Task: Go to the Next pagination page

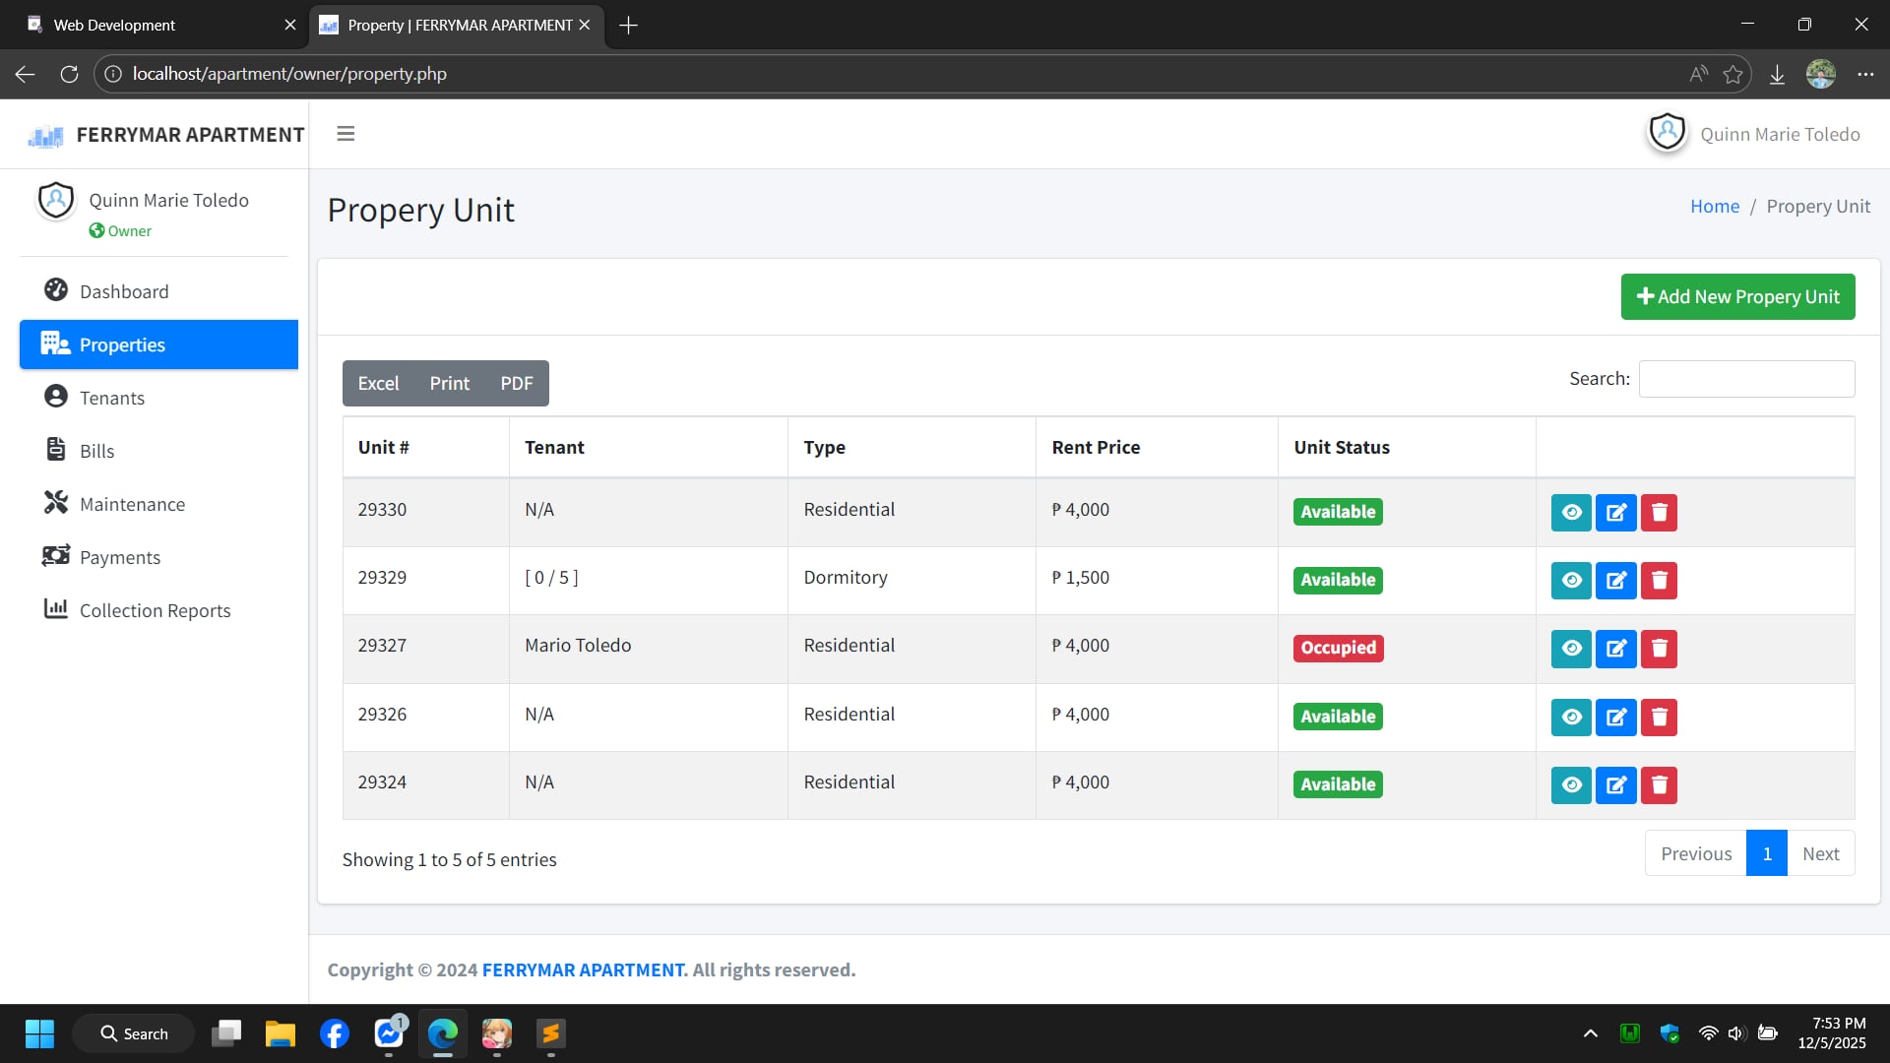Action: click(x=1820, y=853)
